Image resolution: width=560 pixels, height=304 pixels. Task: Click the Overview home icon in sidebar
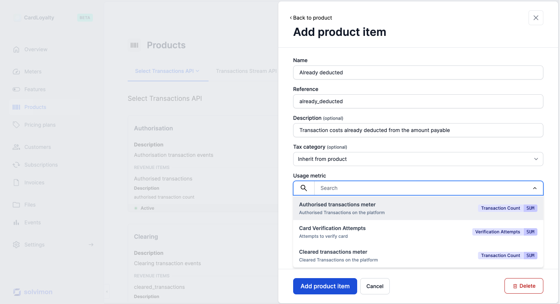pos(16,50)
